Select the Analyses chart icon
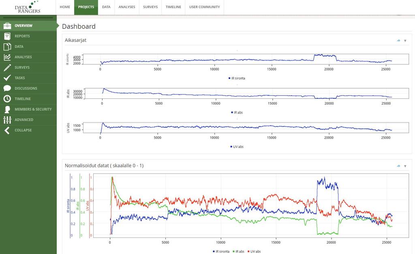The image size is (415, 254). (7, 57)
